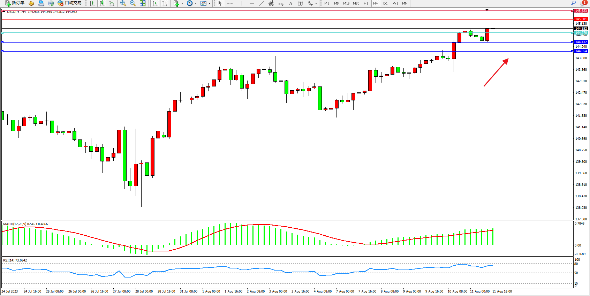Click the tile windows icon
The width and height of the screenshot is (590, 296).
pos(143,3)
